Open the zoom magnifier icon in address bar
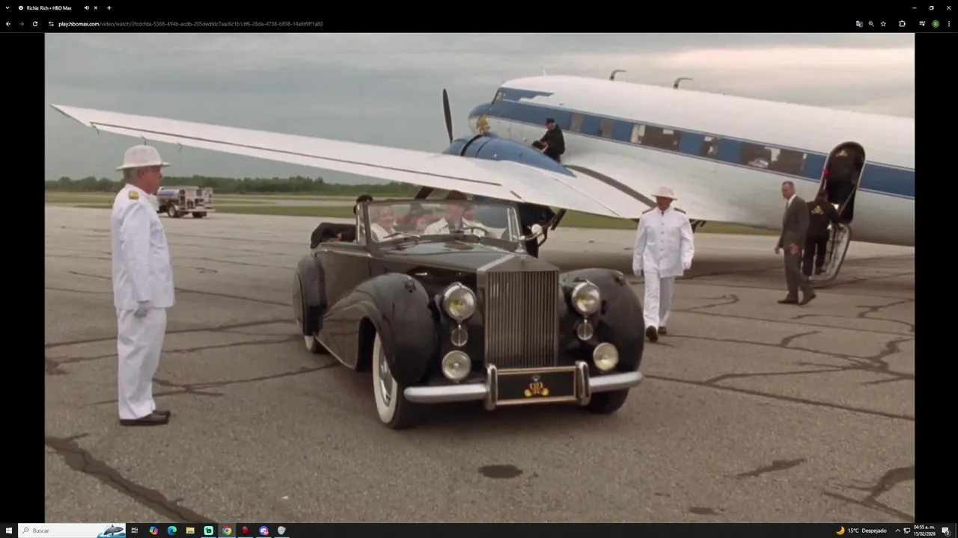 coord(871,24)
